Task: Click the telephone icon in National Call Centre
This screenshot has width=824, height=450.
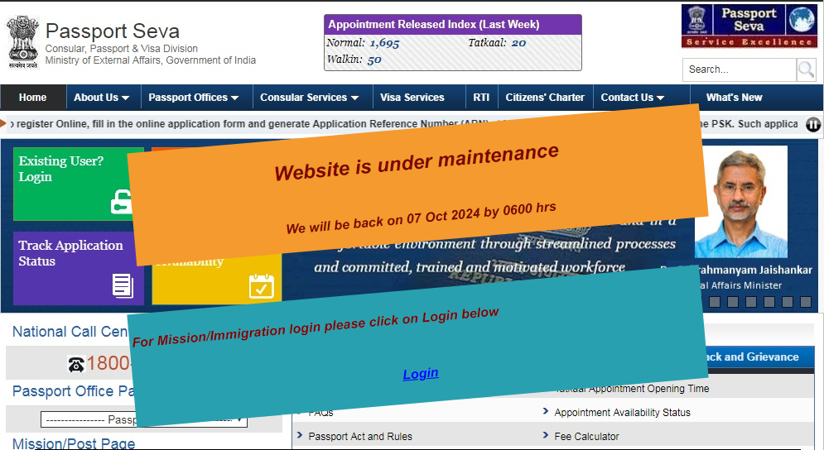Action: pyautogui.click(x=76, y=364)
